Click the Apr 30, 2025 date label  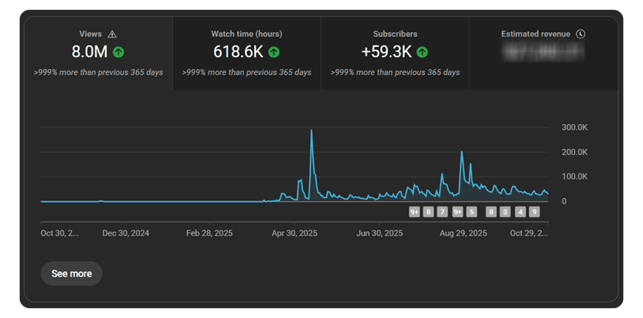295,233
